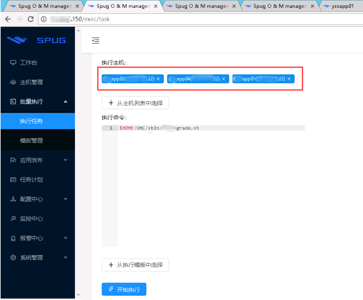
Task: Click the 配置中心 deployment icon
Action: (13, 199)
